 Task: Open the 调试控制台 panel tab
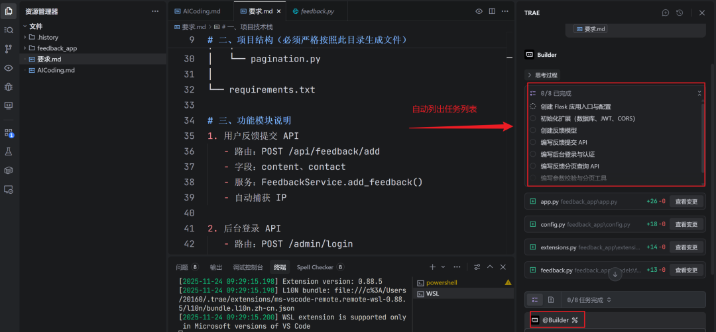point(248,267)
